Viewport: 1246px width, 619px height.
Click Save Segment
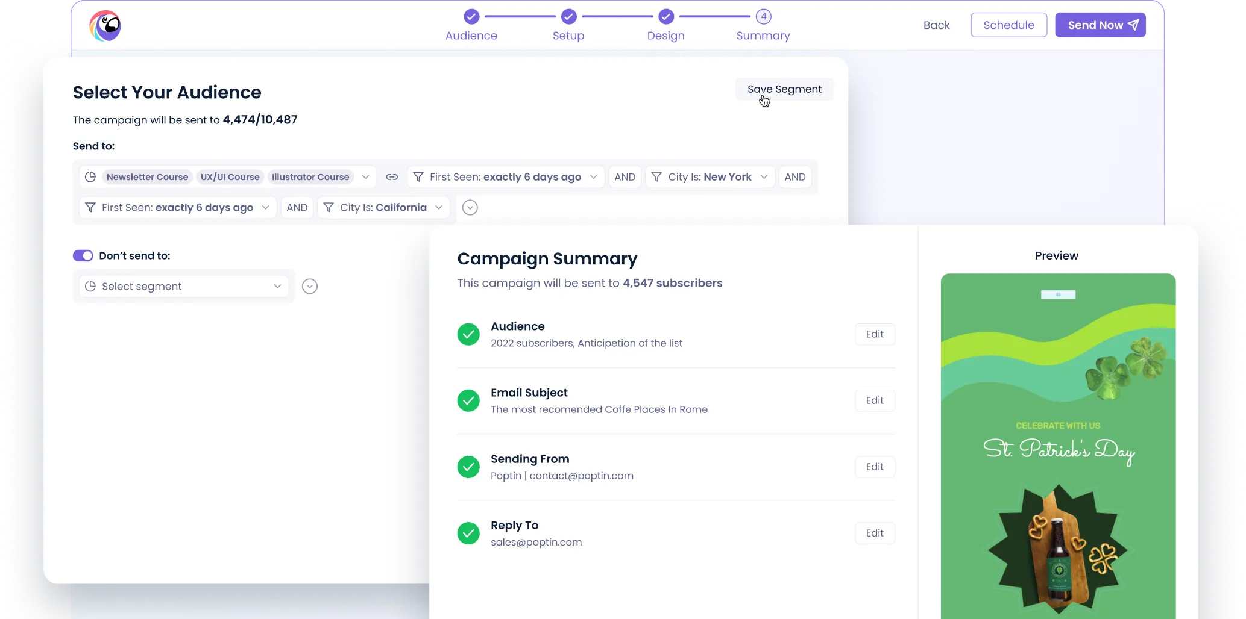(x=785, y=89)
